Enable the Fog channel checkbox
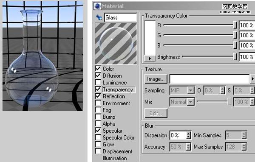255x162 pixels. [98, 110]
